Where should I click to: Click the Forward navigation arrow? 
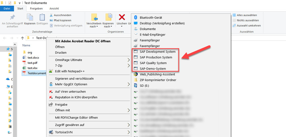click(x=12, y=38)
